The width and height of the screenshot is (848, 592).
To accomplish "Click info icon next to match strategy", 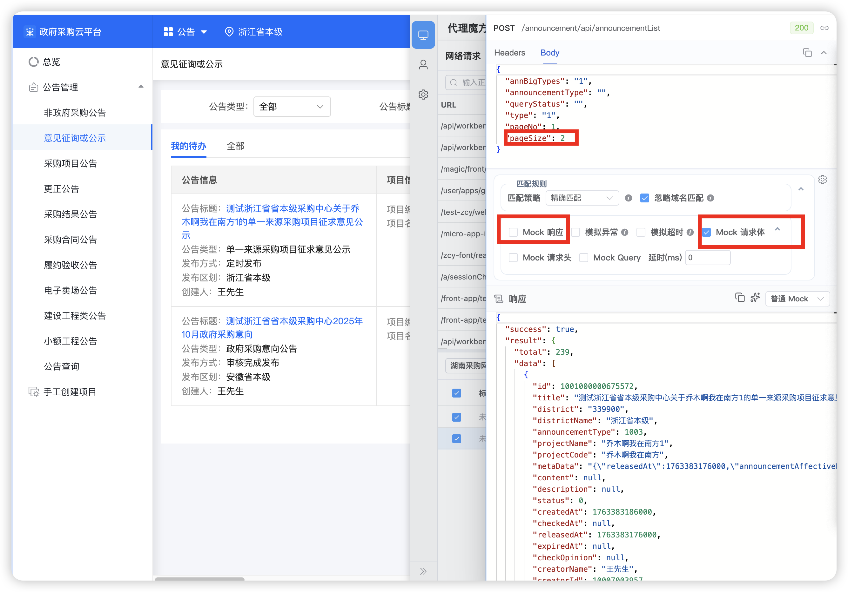I will (628, 198).
